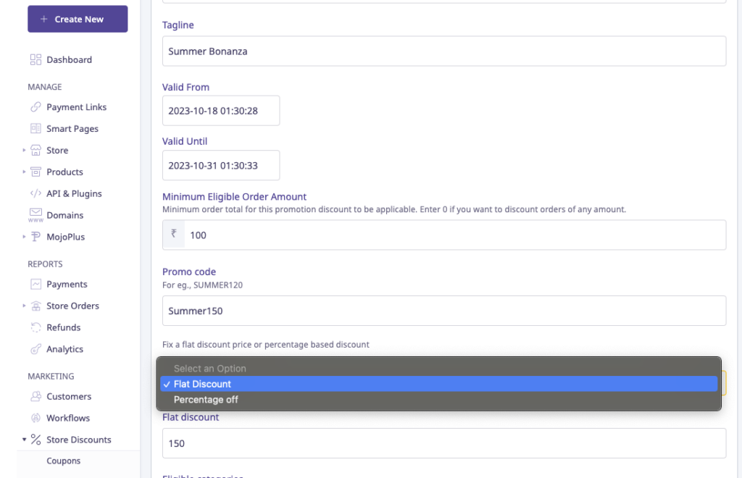Click the Valid From date field
The image size is (742, 478).
221,111
